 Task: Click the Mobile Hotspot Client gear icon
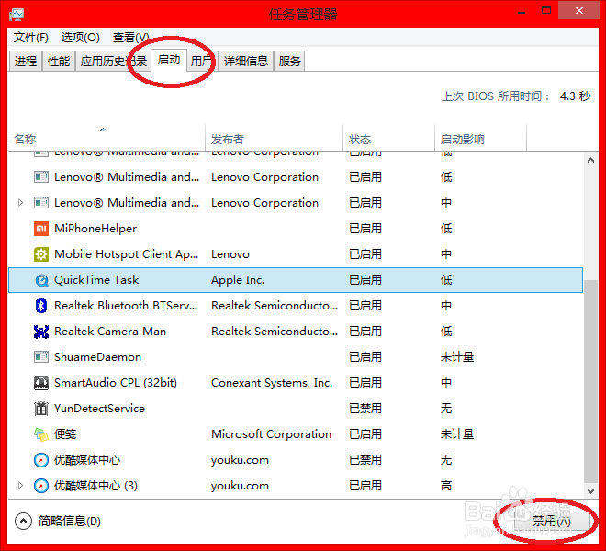coord(41,254)
